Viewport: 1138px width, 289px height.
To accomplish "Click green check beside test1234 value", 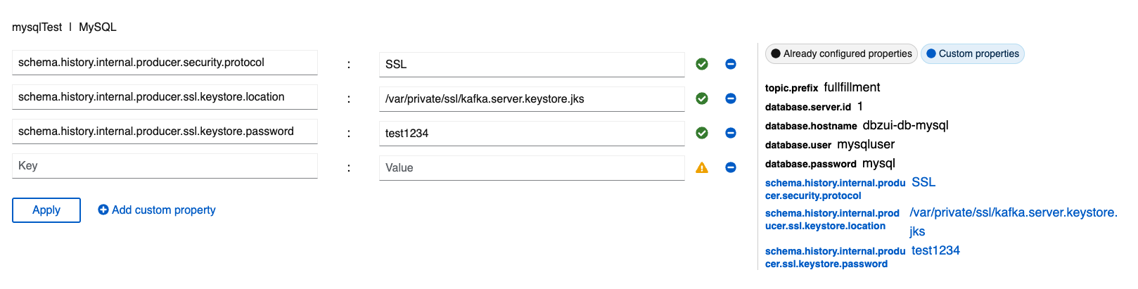I will (x=702, y=133).
